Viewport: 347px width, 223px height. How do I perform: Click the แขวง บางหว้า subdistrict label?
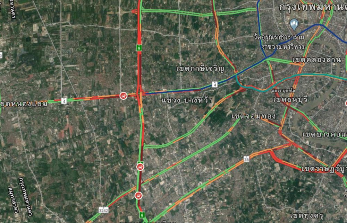tap(187, 100)
